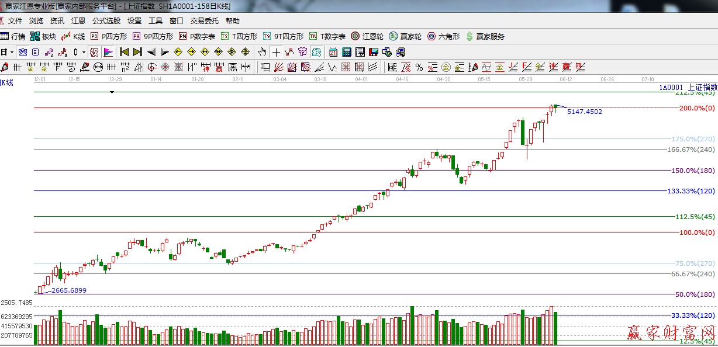
Task: Expand the 日 period dropdown arrow
Action: coord(11,52)
